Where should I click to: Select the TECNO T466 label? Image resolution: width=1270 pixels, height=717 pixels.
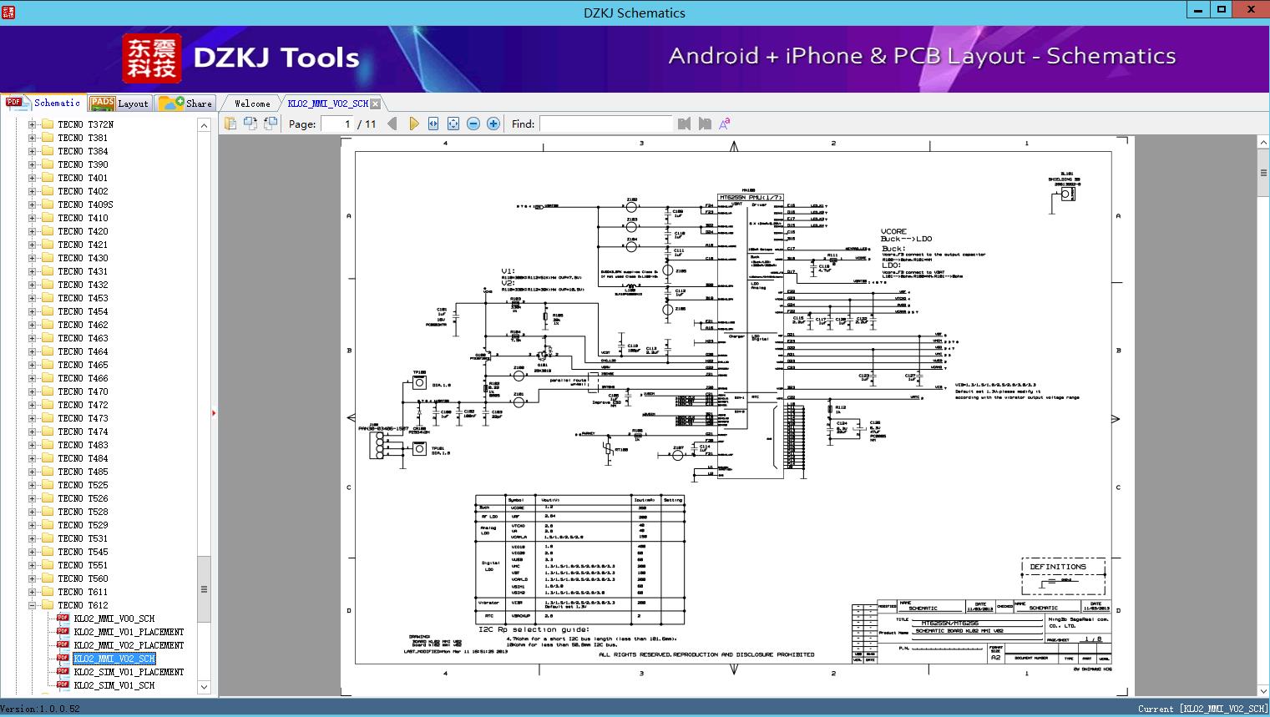pyautogui.click(x=83, y=378)
